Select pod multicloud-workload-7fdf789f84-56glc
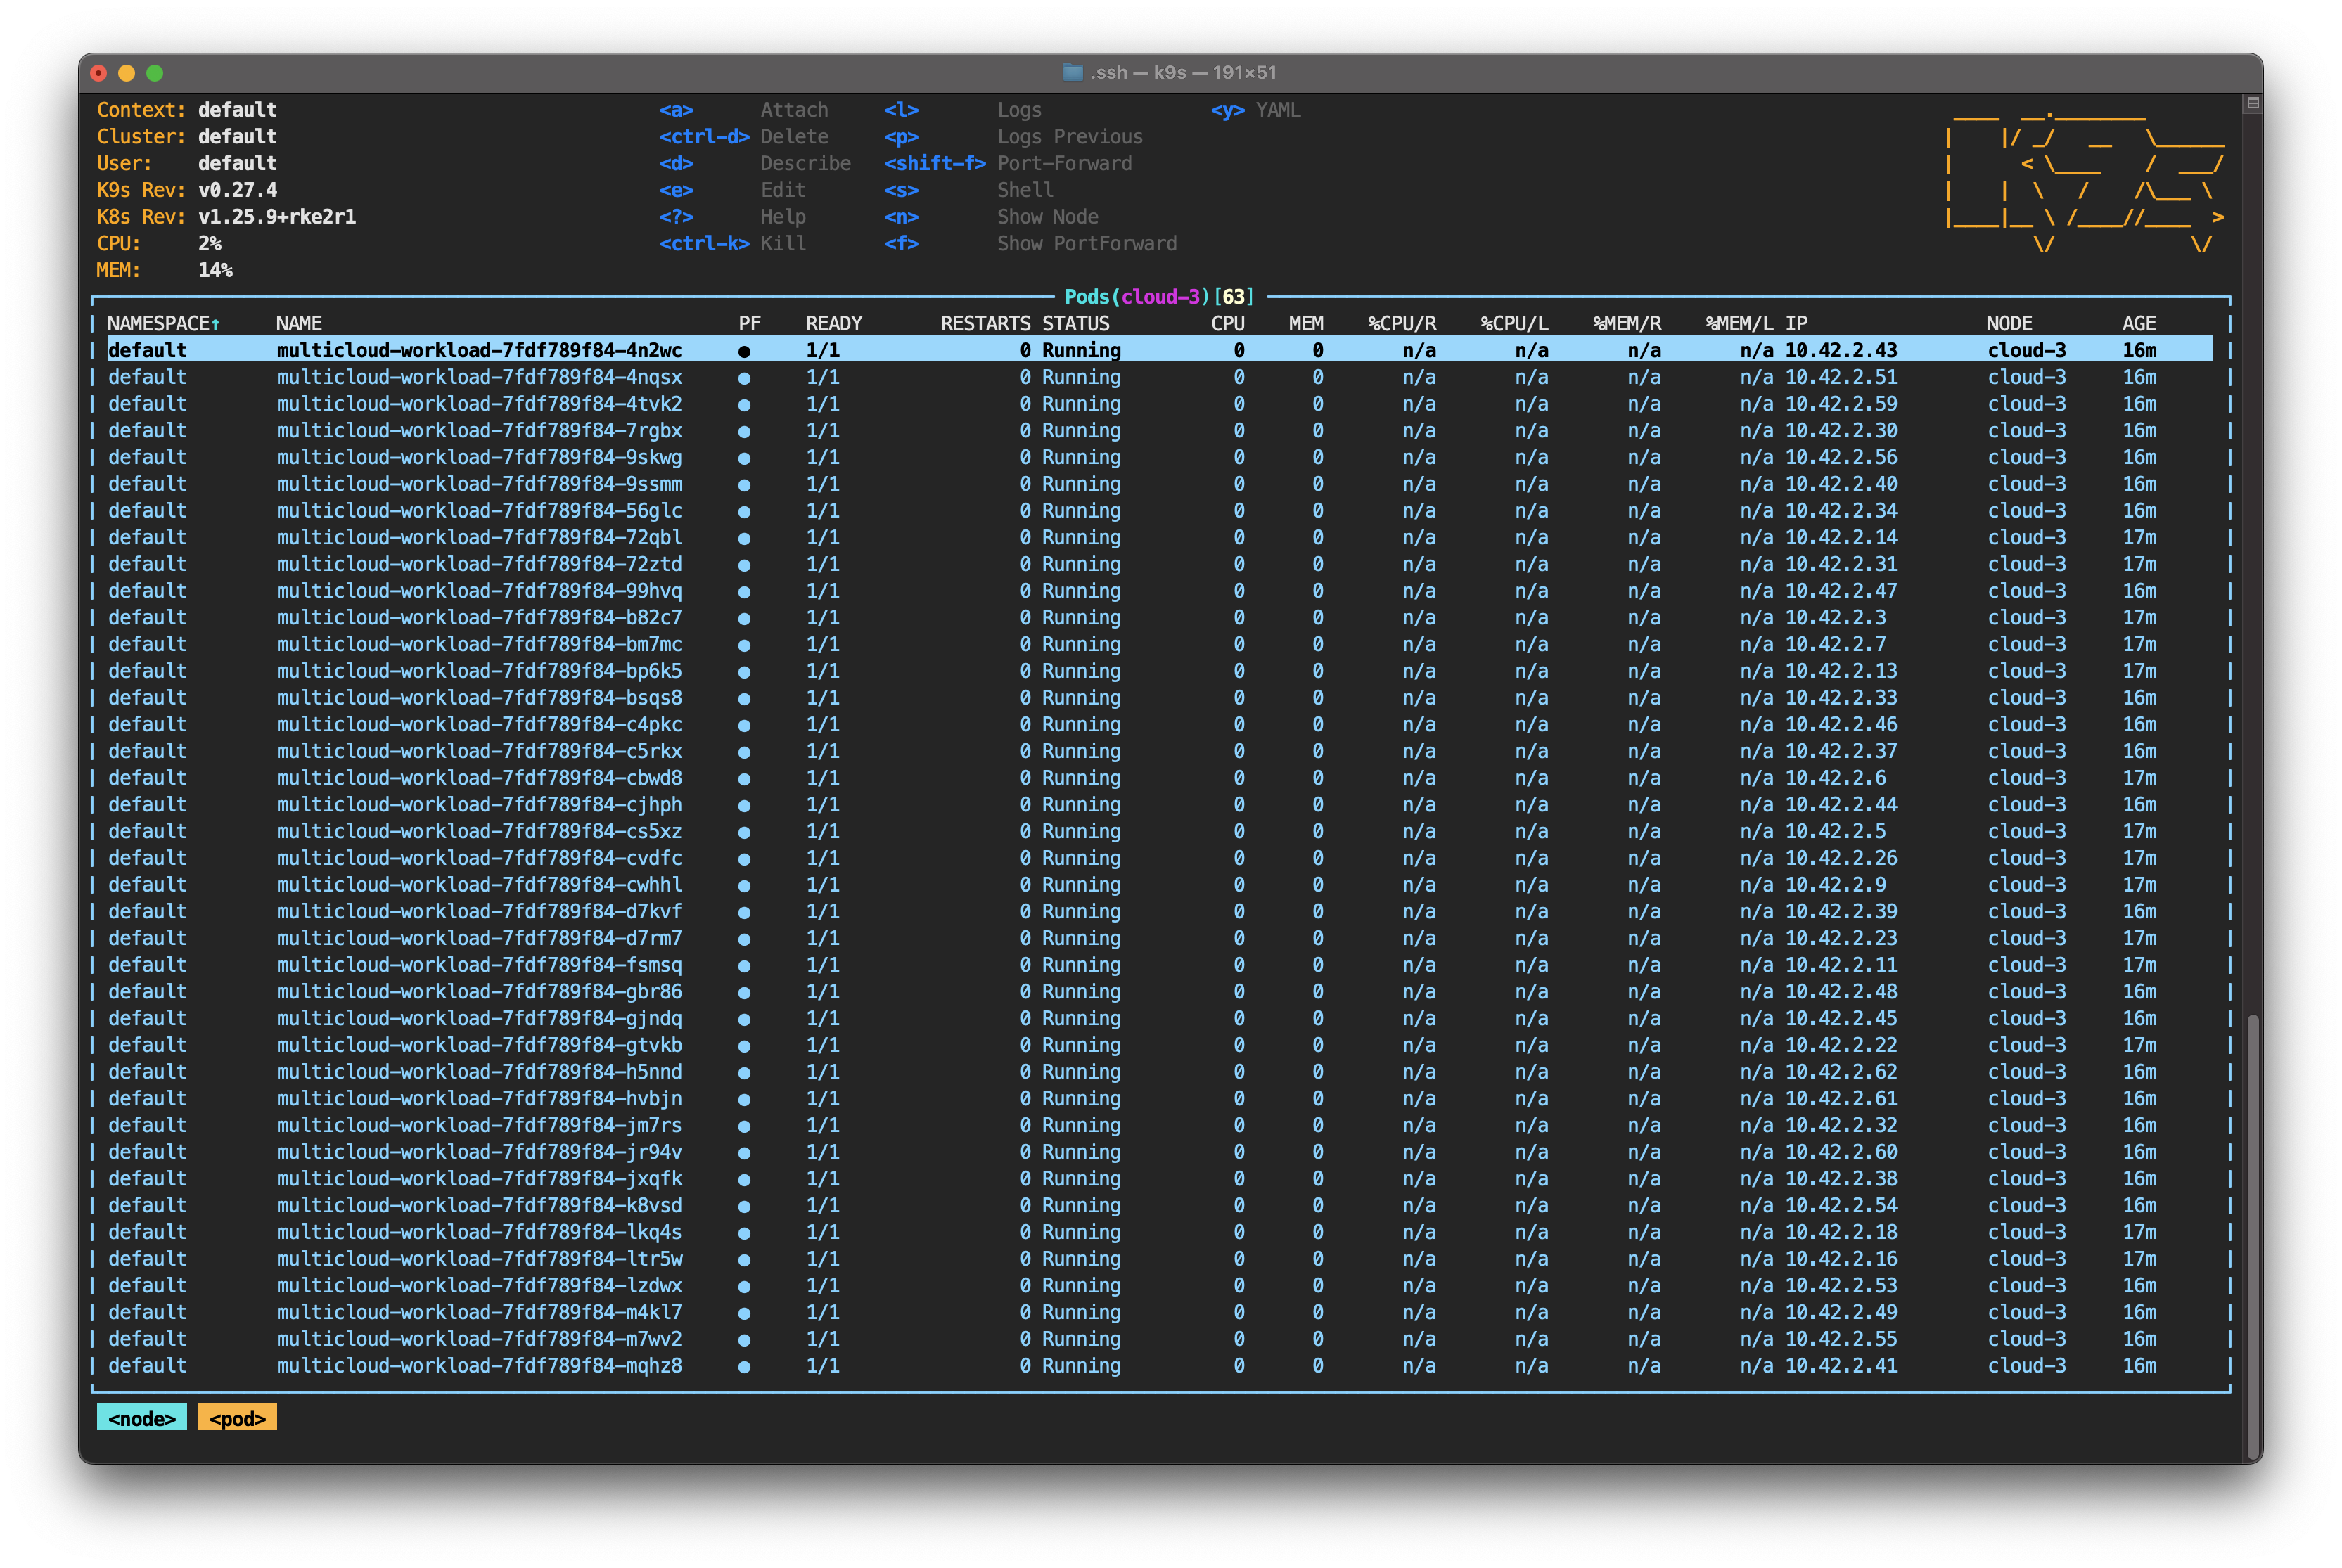Image resolution: width=2342 pixels, height=1568 pixels. [1160, 511]
